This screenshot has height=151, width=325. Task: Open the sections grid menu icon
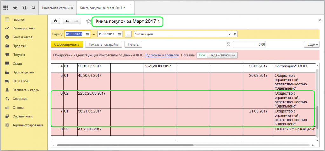tap(6, 7)
